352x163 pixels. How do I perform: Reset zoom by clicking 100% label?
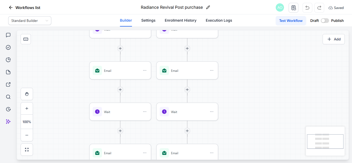(27, 122)
